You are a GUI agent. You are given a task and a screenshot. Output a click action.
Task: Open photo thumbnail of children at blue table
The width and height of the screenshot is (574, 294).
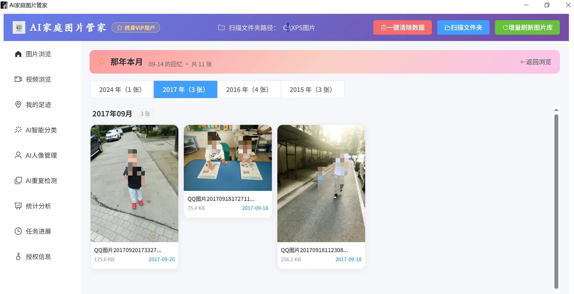coord(228,158)
